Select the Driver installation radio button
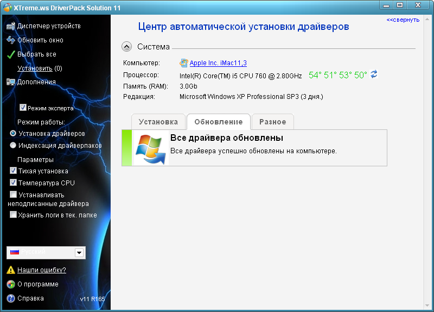Image resolution: width=434 pixels, height=312 pixels. [12, 133]
